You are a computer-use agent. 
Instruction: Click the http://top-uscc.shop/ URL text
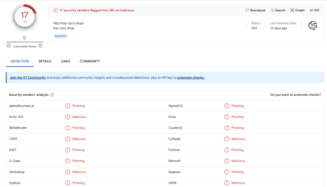click(x=68, y=23)
